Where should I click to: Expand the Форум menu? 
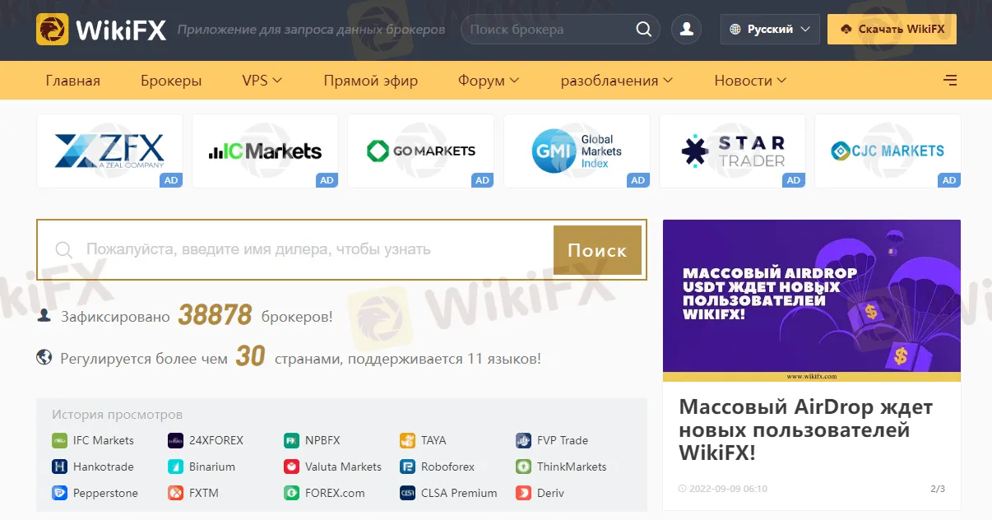(489, 81)
